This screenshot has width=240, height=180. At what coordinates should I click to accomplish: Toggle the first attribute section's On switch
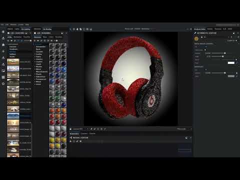point(206,47)
